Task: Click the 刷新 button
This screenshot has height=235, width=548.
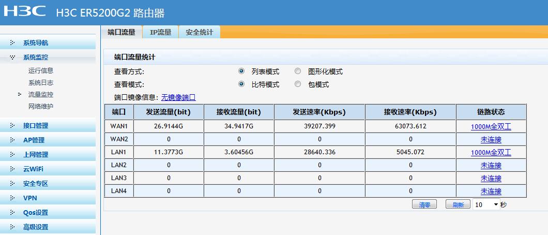Action: coord(458,204)
